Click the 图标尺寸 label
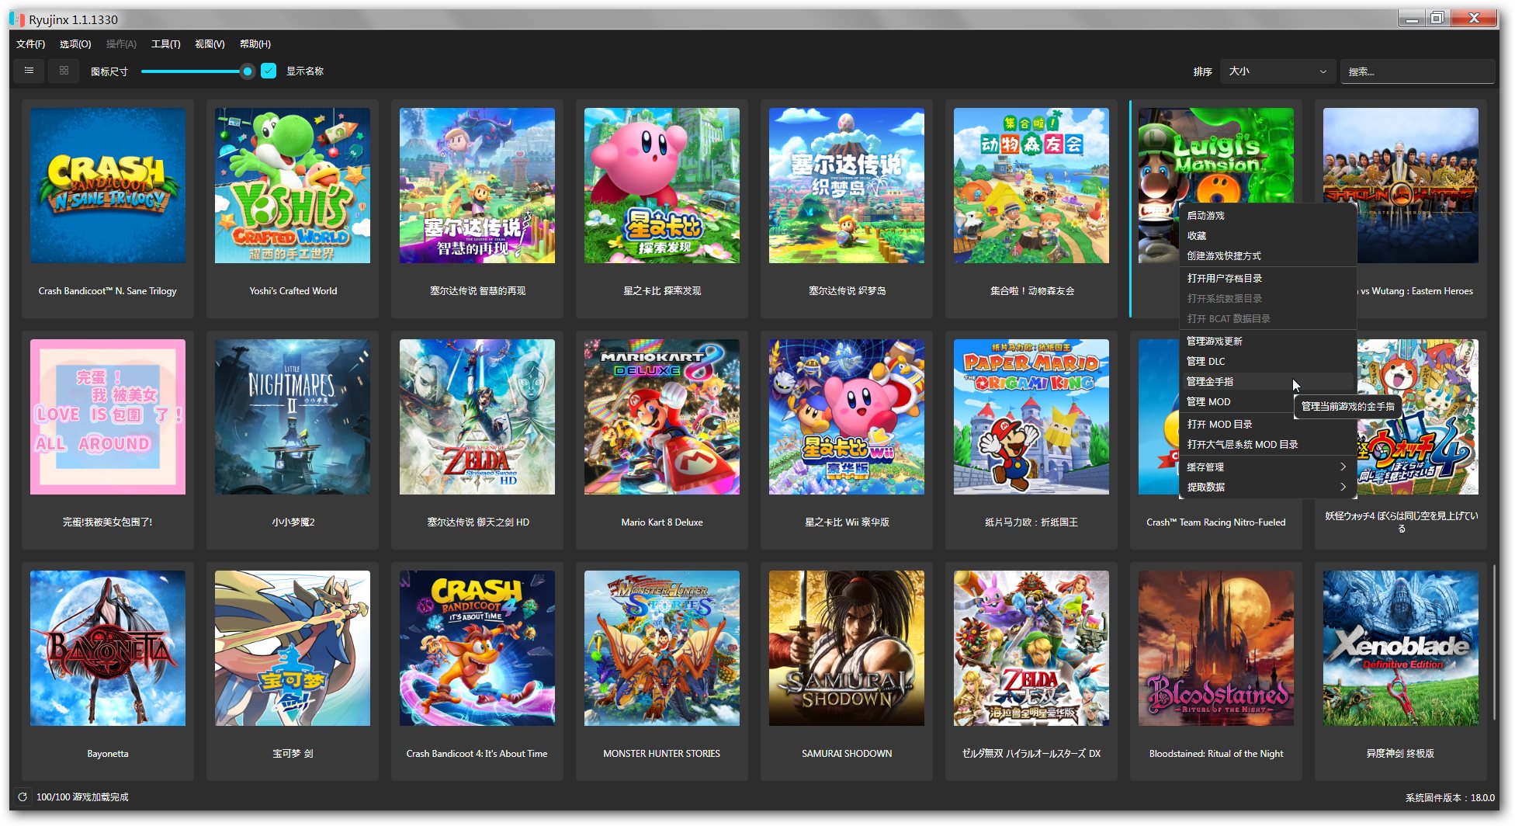1515x826 pixels. pos(109,71)
